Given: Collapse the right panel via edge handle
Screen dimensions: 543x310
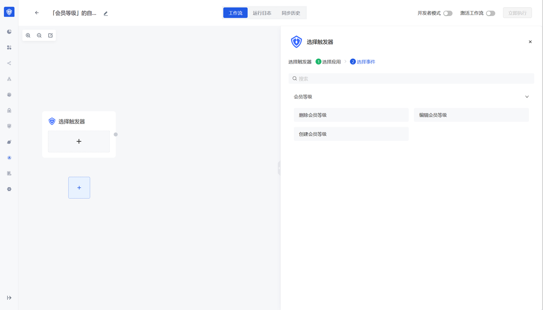Looking at the screenshot, I should coord(279,168).
